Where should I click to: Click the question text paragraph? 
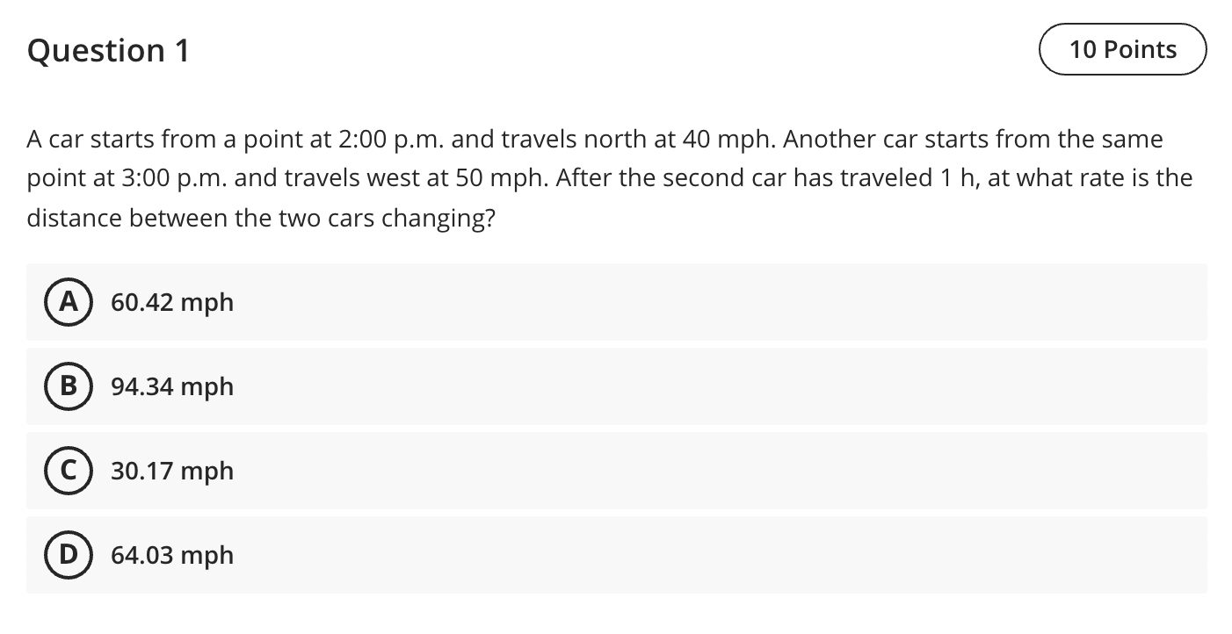[x=610, y=177]
